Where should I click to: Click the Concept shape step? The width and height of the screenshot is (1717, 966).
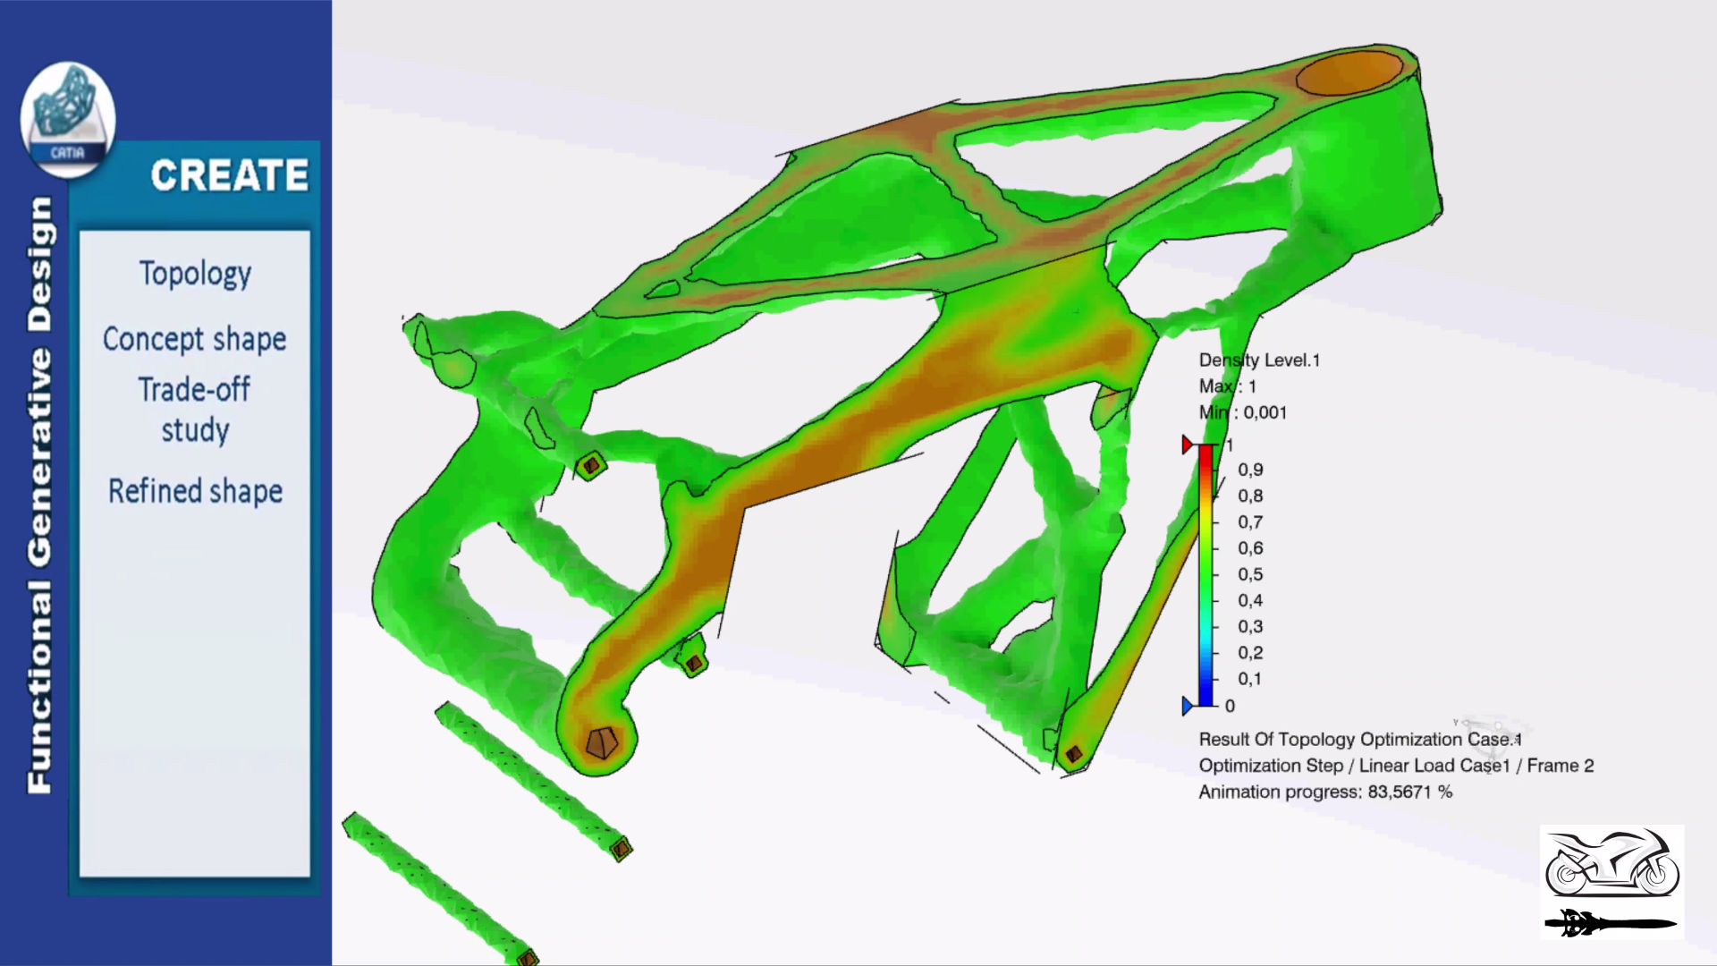click(x=194, y=339)
